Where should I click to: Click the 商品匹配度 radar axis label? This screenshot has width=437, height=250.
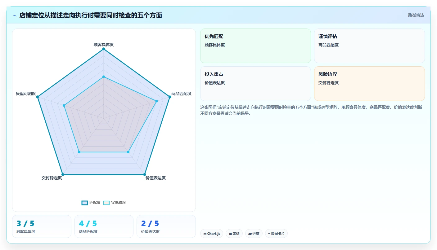(x=181, y=94)
